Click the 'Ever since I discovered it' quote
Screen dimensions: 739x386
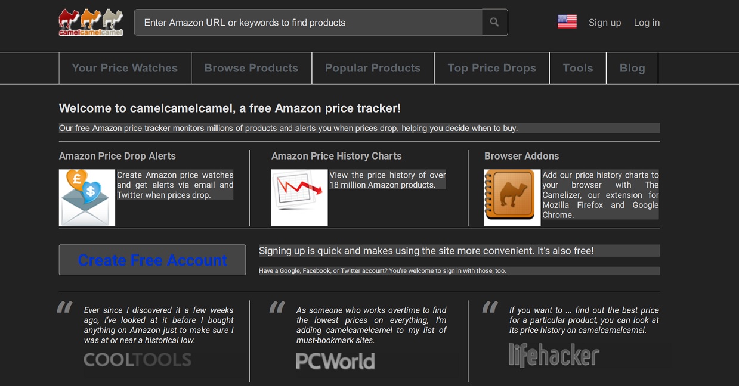tap(159, 325)
